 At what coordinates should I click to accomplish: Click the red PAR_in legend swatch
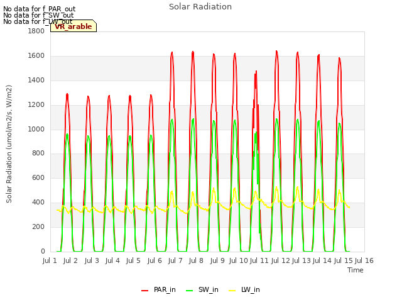point(145,291)
